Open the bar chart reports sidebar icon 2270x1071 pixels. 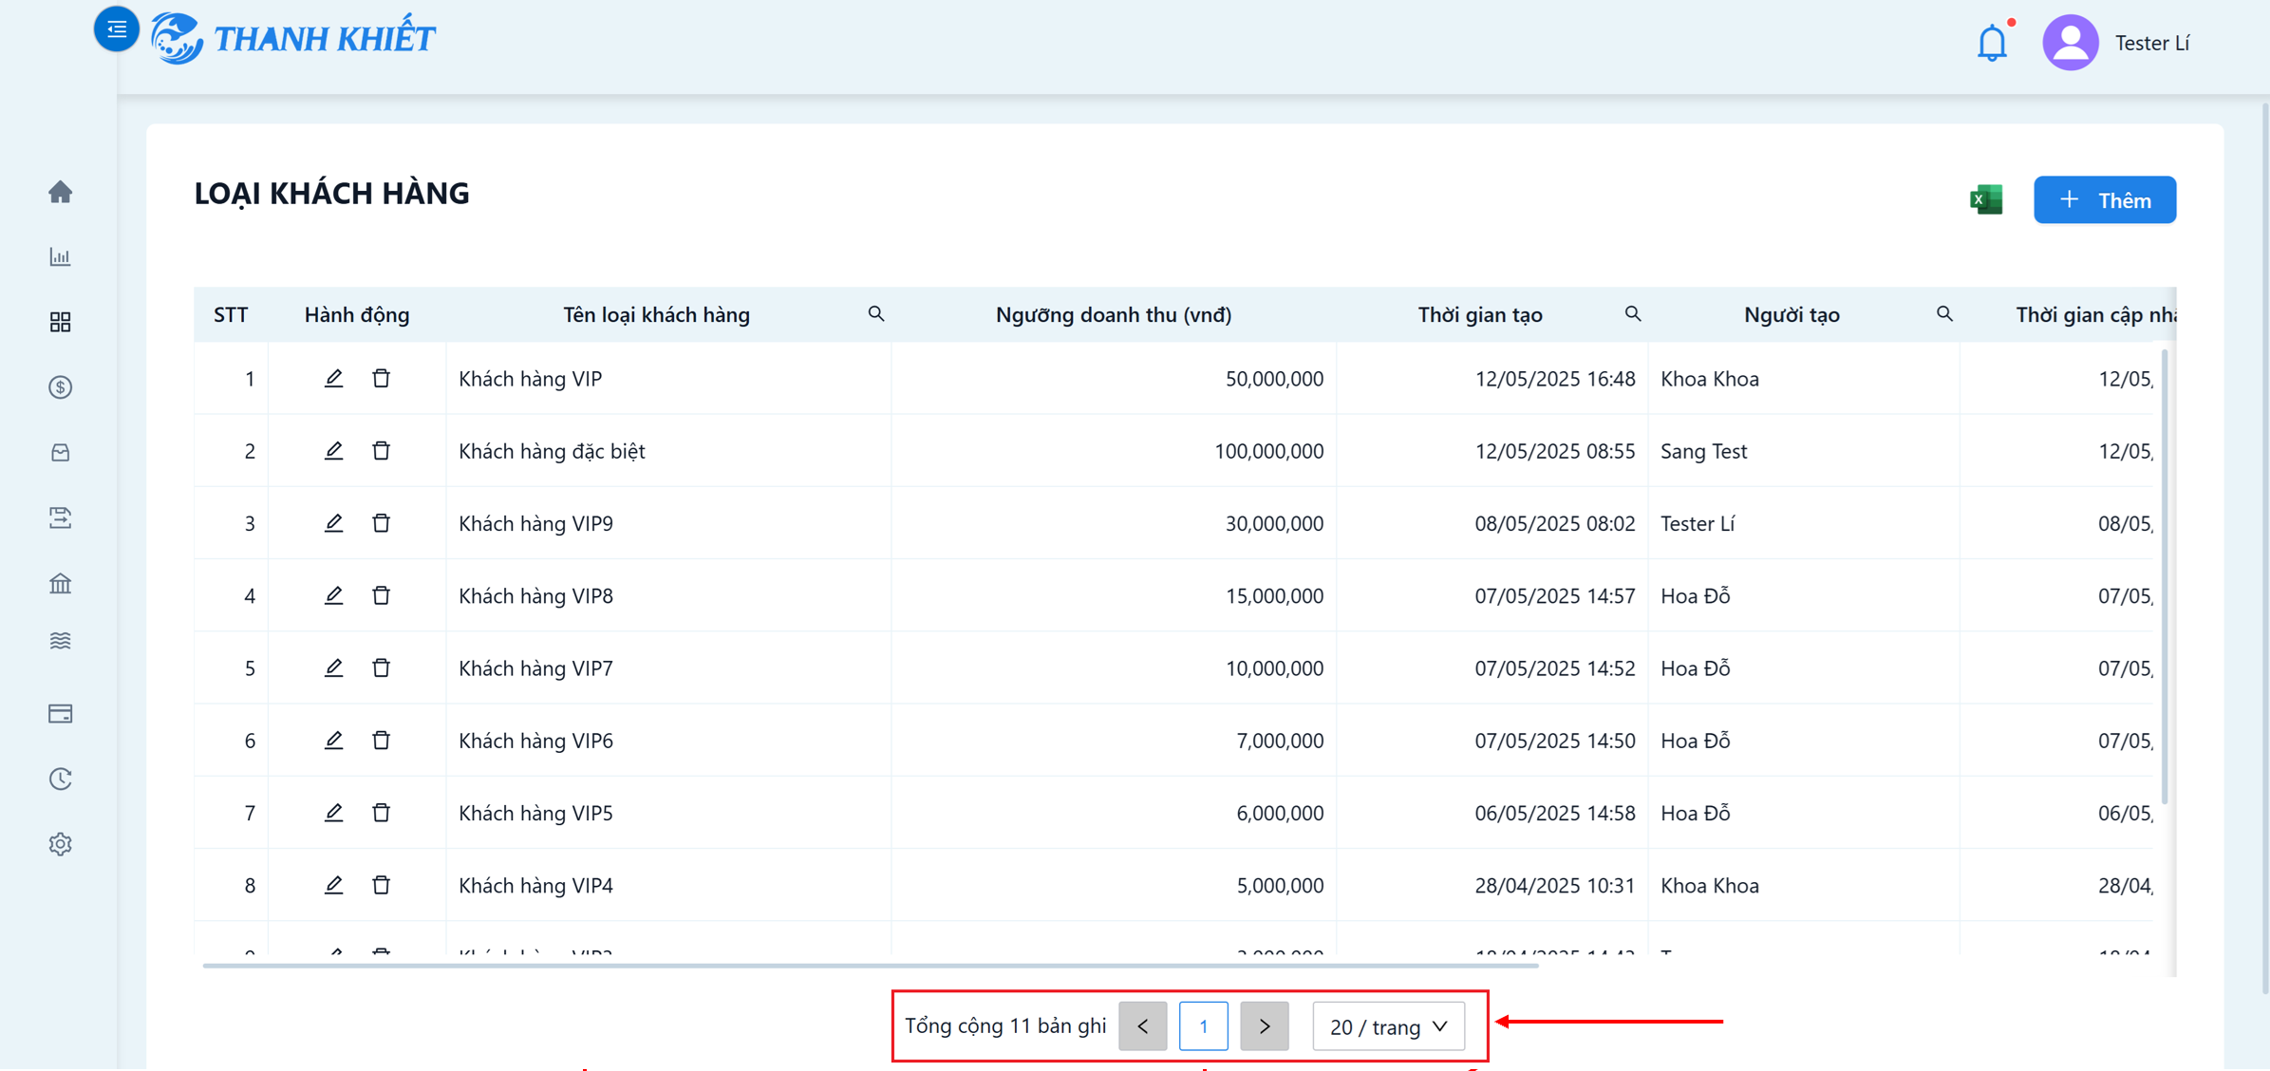[61, 257]
